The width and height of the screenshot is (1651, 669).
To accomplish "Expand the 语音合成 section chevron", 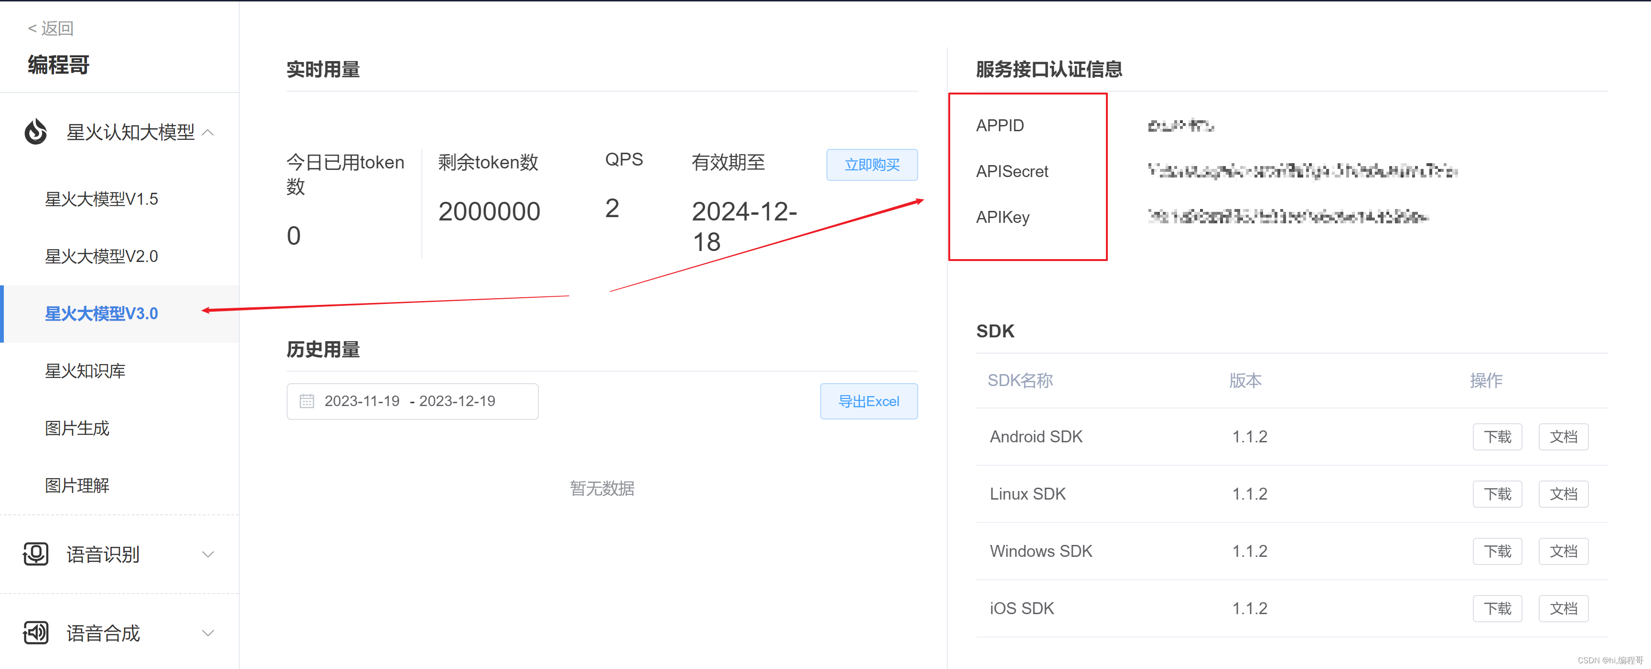I will coord(208,633).
